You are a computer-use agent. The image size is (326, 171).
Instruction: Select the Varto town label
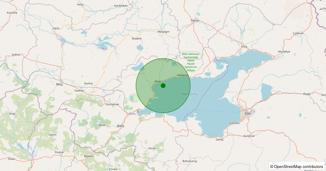point(56,28)
